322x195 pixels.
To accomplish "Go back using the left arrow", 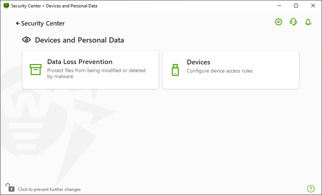I will tap(18, 24).
